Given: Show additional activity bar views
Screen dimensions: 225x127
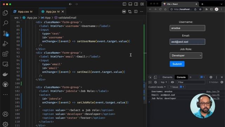Looking at the screenshot, I should 5,95.
